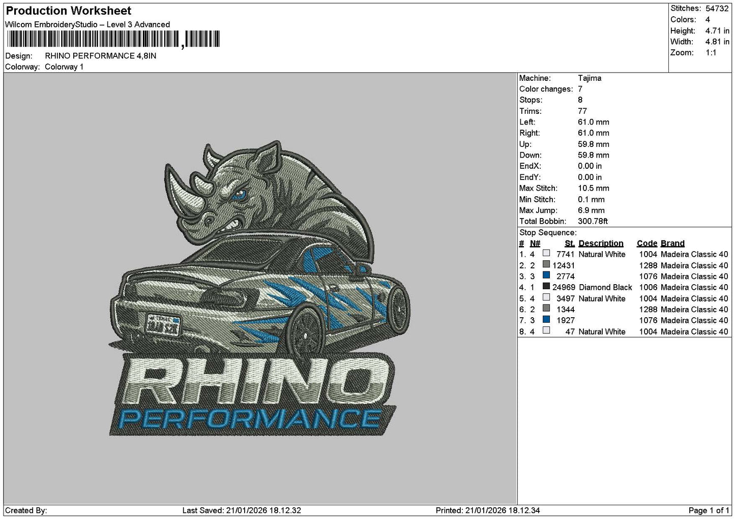735x519 pixels.
Task: Select the Left value '61.0 mm'
Action: click(x=594, y=123)
